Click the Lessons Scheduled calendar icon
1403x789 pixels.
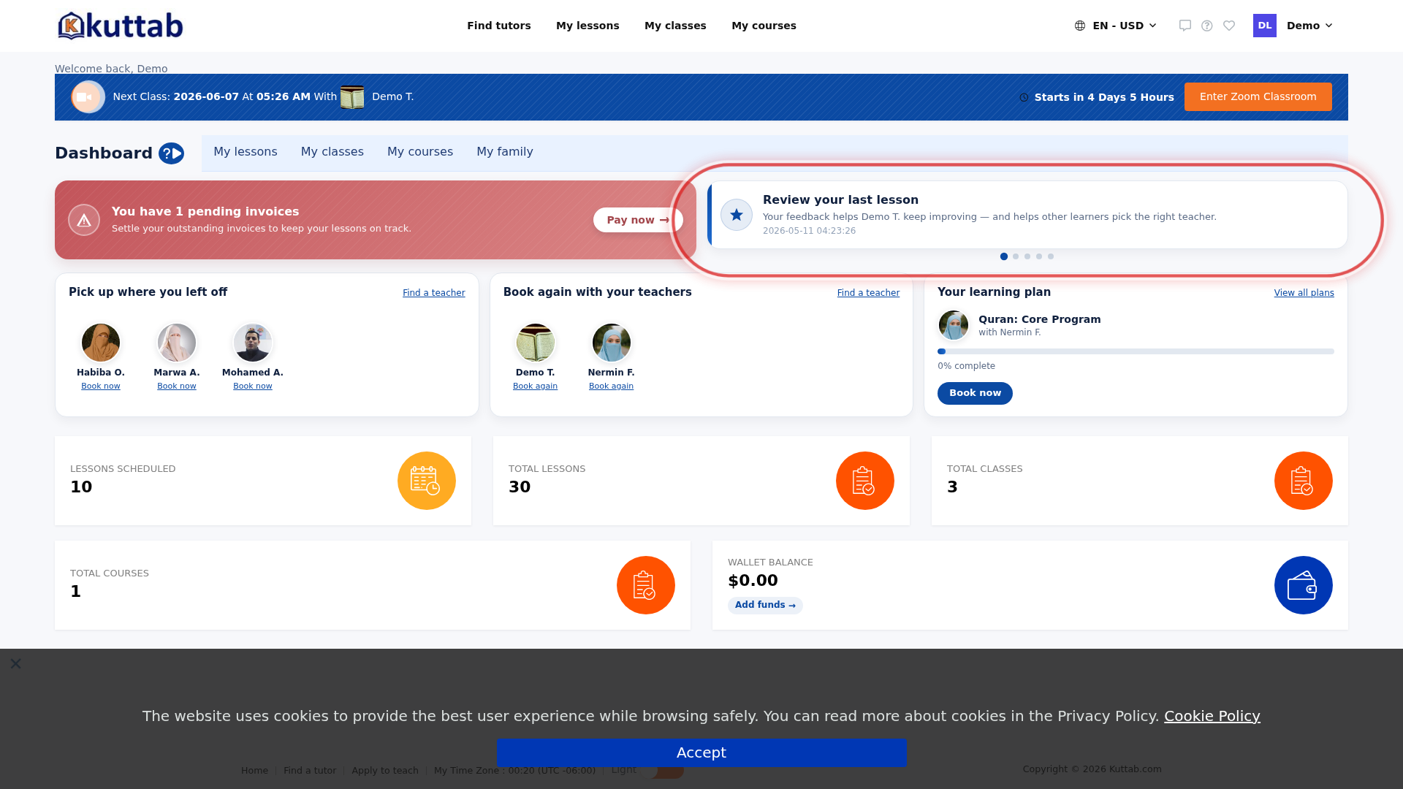(427, 481)
